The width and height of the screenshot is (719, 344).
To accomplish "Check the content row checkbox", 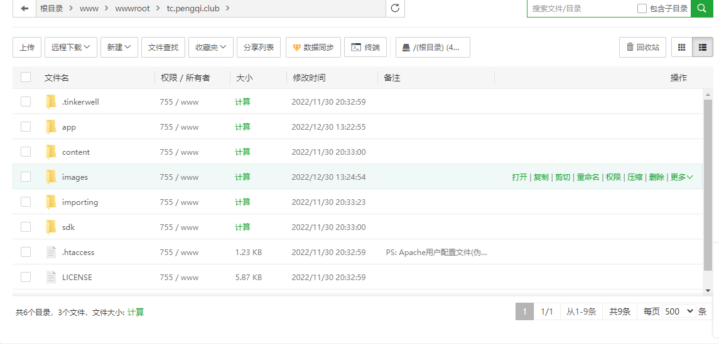I will click(x=26, y=152).
